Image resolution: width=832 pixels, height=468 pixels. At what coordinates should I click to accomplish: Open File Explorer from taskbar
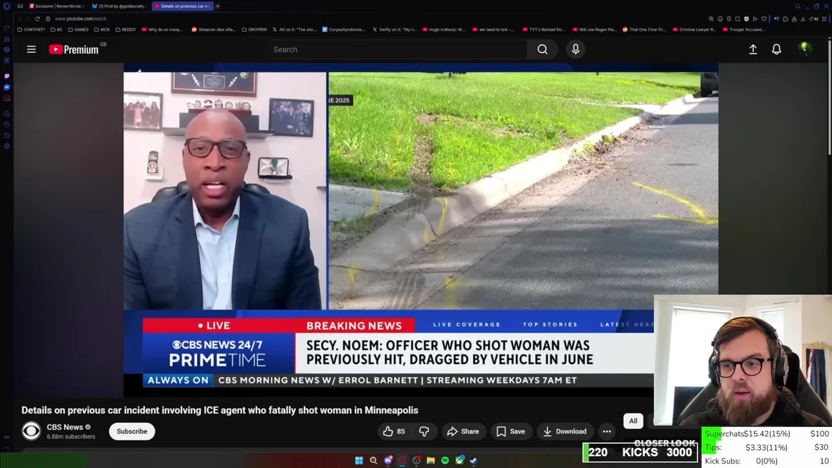[430, 460]
